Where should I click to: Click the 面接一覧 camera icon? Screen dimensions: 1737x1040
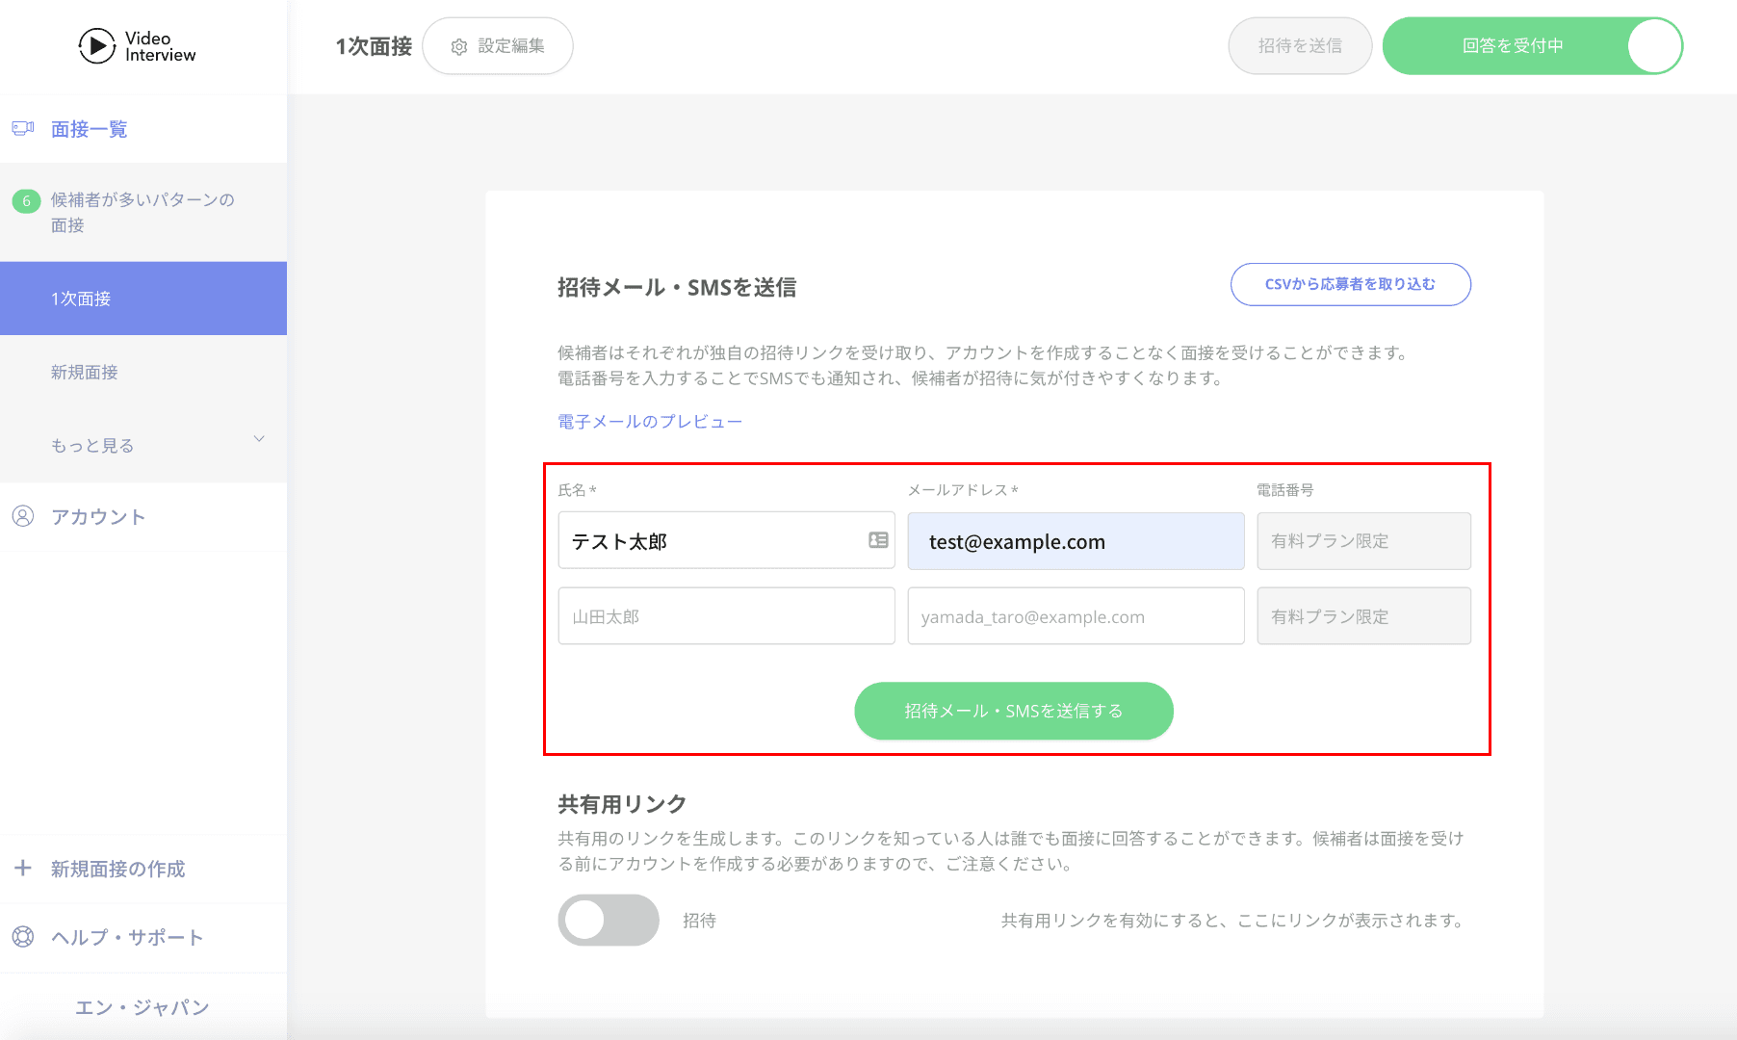[23, 128]
